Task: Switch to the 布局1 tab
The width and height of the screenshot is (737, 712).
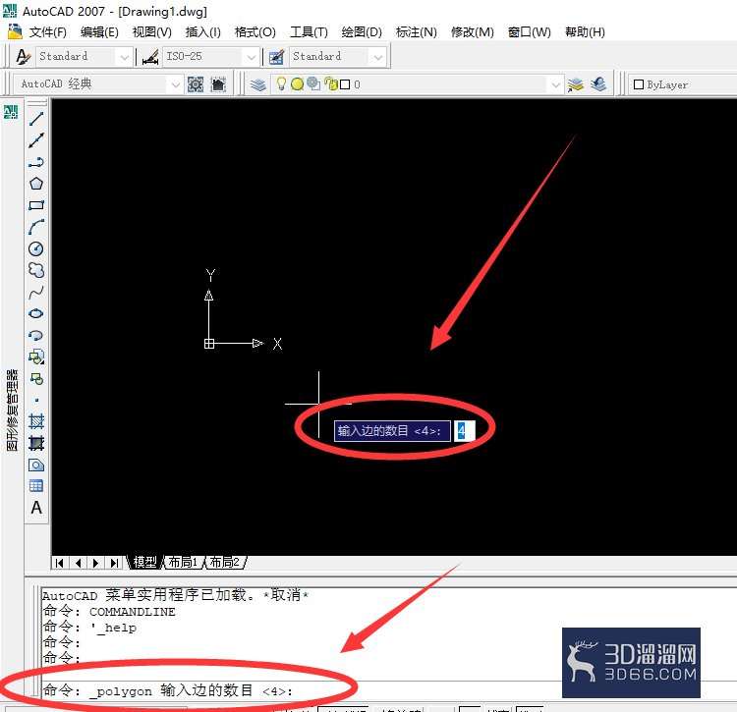Action: pos(184,562)
